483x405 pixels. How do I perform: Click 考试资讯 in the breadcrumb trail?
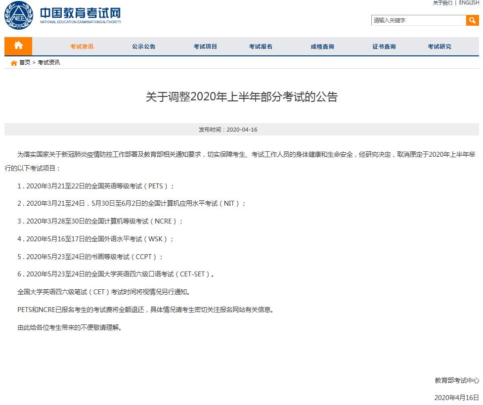click(x=48, y=63)
